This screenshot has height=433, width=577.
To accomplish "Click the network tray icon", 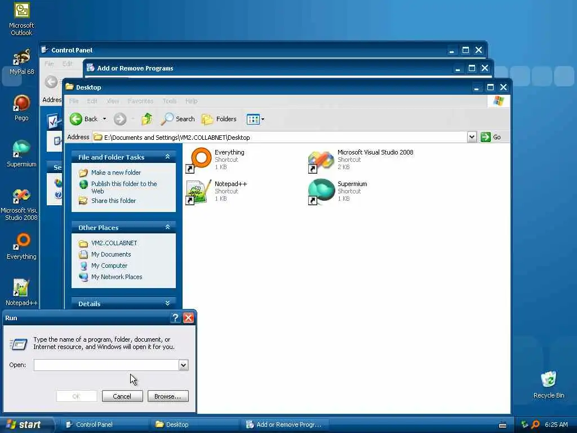I will tap(525, 425).
